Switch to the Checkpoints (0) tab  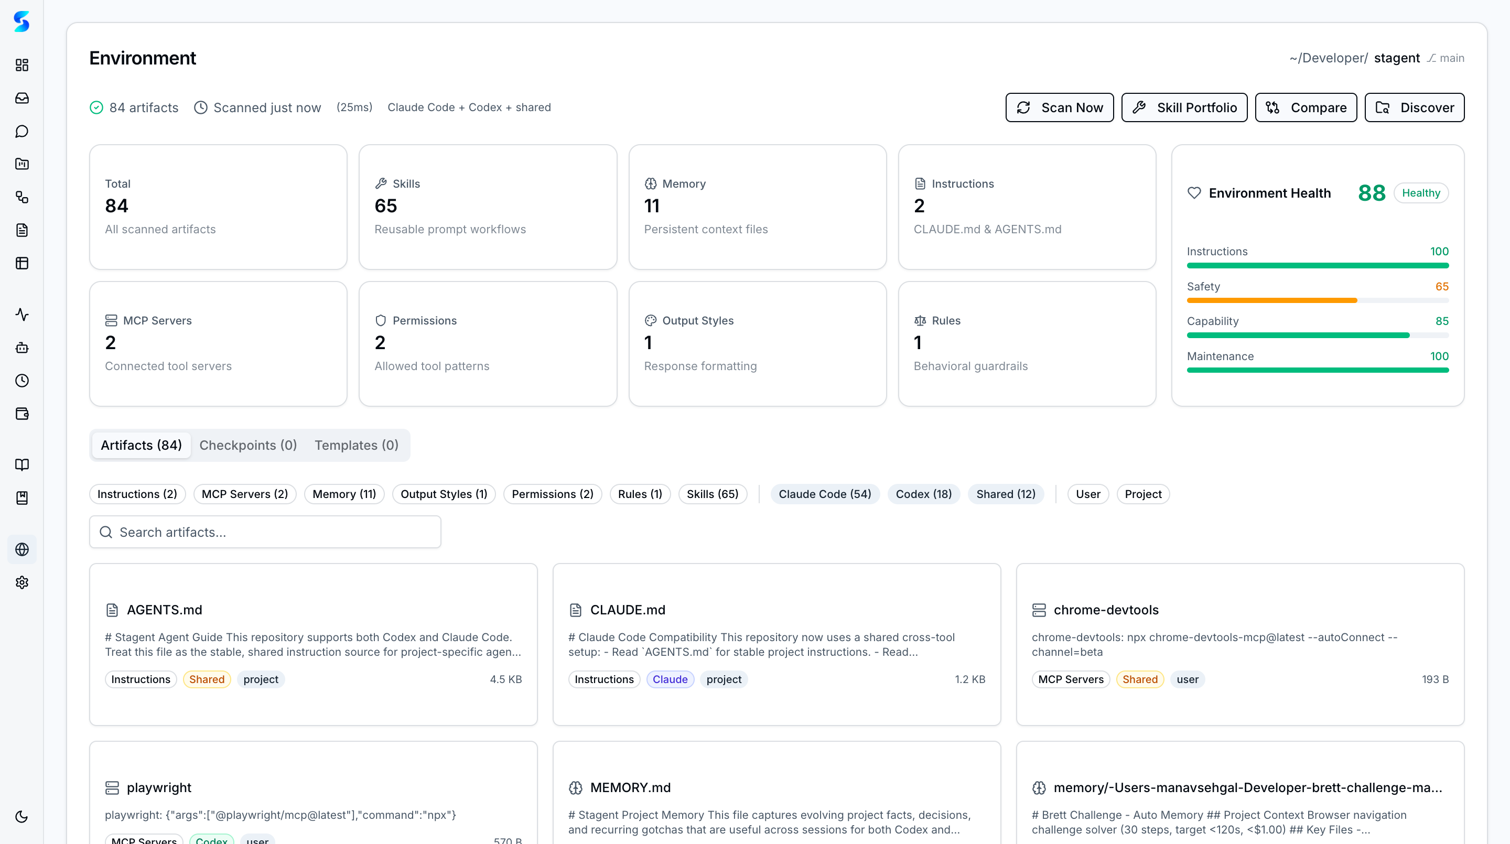(248, 445)
